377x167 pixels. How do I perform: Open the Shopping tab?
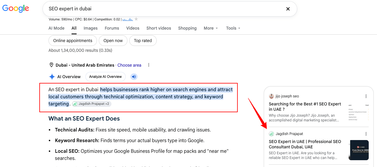tap(187, 28)
